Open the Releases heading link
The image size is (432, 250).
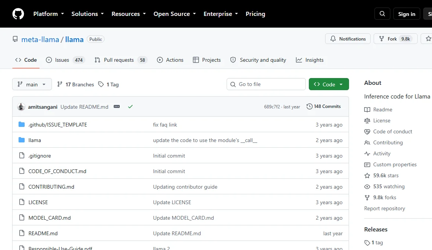pyautogui.click(x=376, y=229)
